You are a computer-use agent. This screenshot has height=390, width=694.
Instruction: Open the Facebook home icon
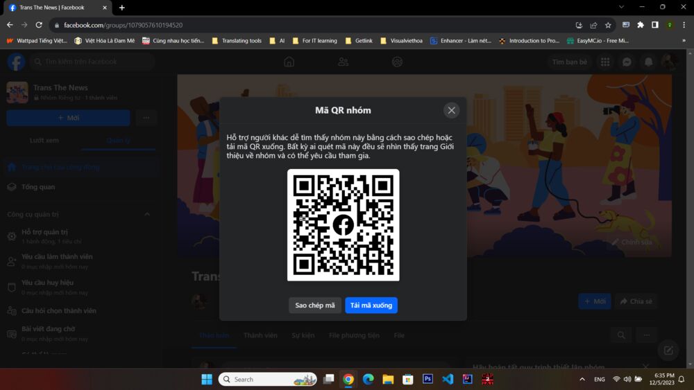click(289, 62)
